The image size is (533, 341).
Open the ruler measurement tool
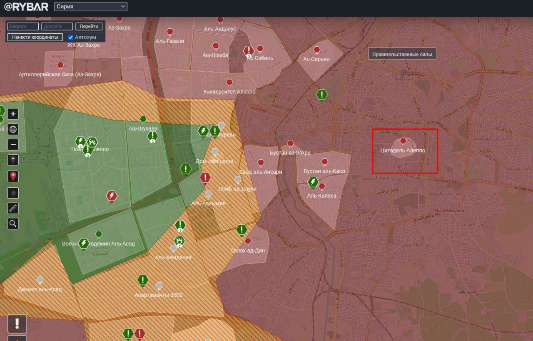click(x=13, y=208)
